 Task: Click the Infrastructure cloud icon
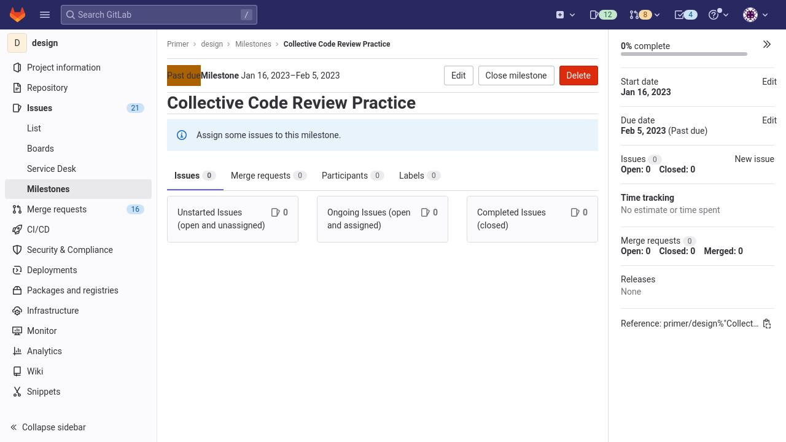click(x=17, y=311)
